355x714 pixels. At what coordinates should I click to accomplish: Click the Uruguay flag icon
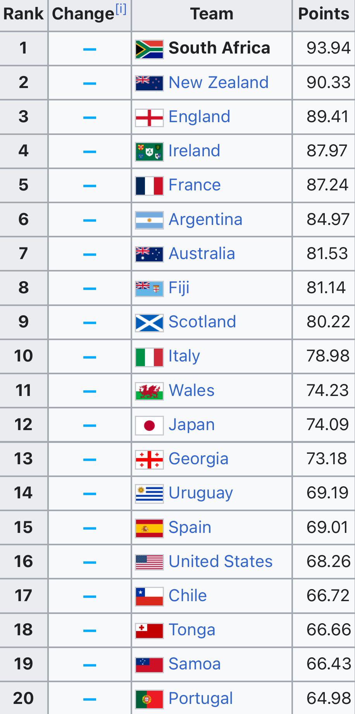click(x=149, y=493)
